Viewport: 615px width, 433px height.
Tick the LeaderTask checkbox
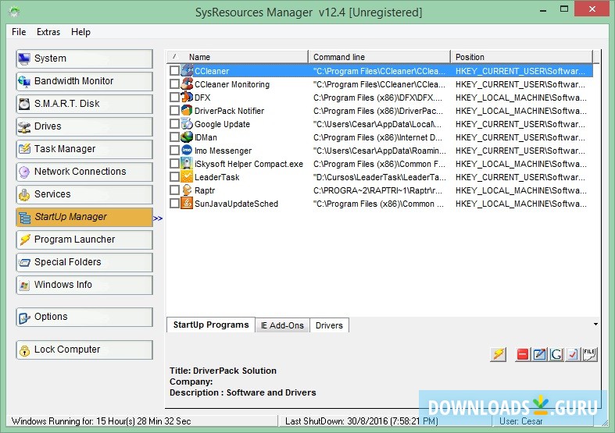[174, 177]
